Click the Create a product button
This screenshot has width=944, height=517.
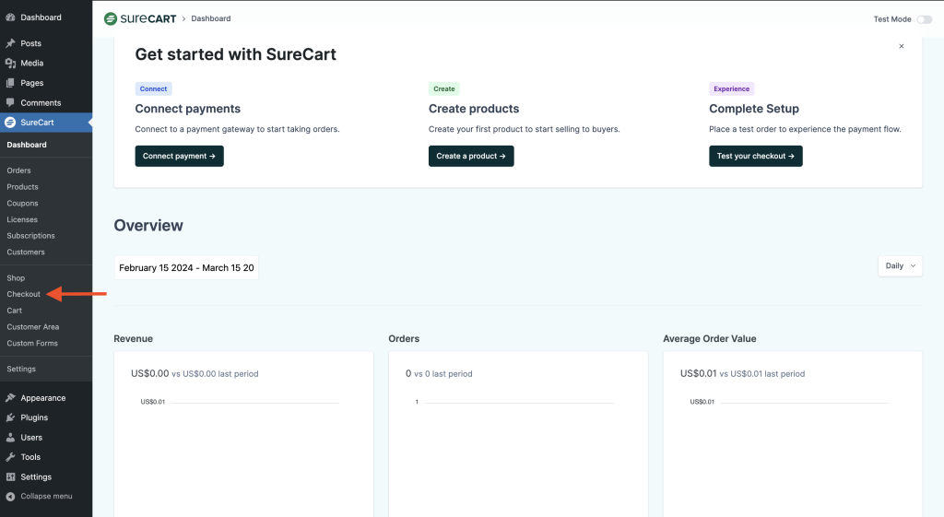(471, 156)
